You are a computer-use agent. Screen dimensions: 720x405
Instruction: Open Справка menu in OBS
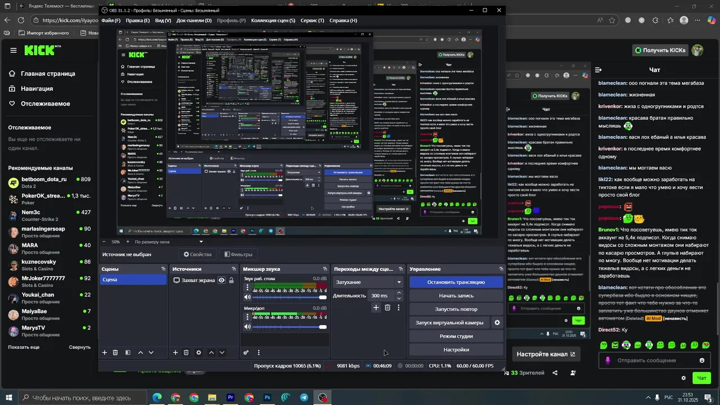[x=343, y=21]
